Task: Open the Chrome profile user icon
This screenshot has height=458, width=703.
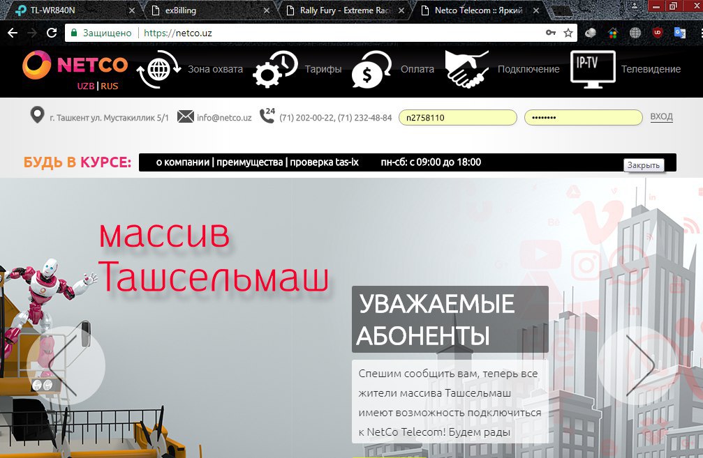Action: (x=635, y=6)
